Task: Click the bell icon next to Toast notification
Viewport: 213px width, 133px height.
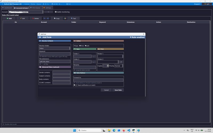Action: click(x=76, y=85)
